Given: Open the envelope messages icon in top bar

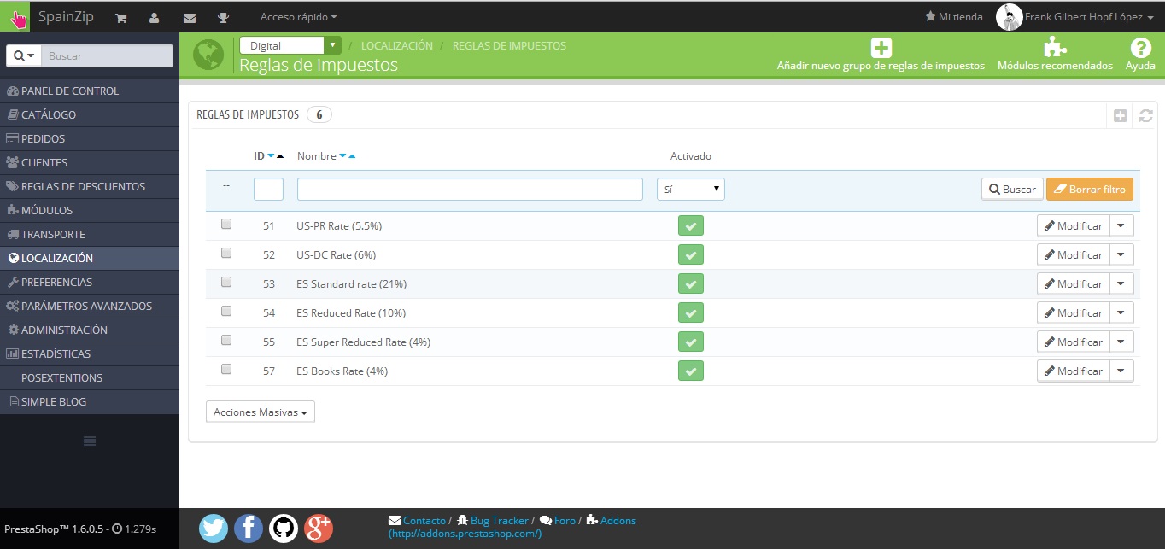Looking at the screenshot, I should (190, 17).
